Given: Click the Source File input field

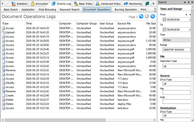Looking at the screenshot, I should pyautogui.click(x=176, y=92).
